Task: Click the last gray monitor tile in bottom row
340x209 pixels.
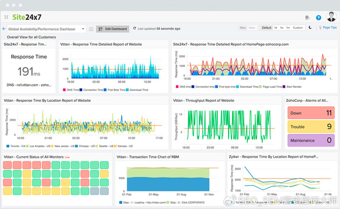Action: 104,191
